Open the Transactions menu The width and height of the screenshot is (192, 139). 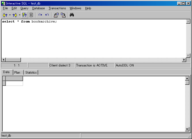(x=57, y=8)
